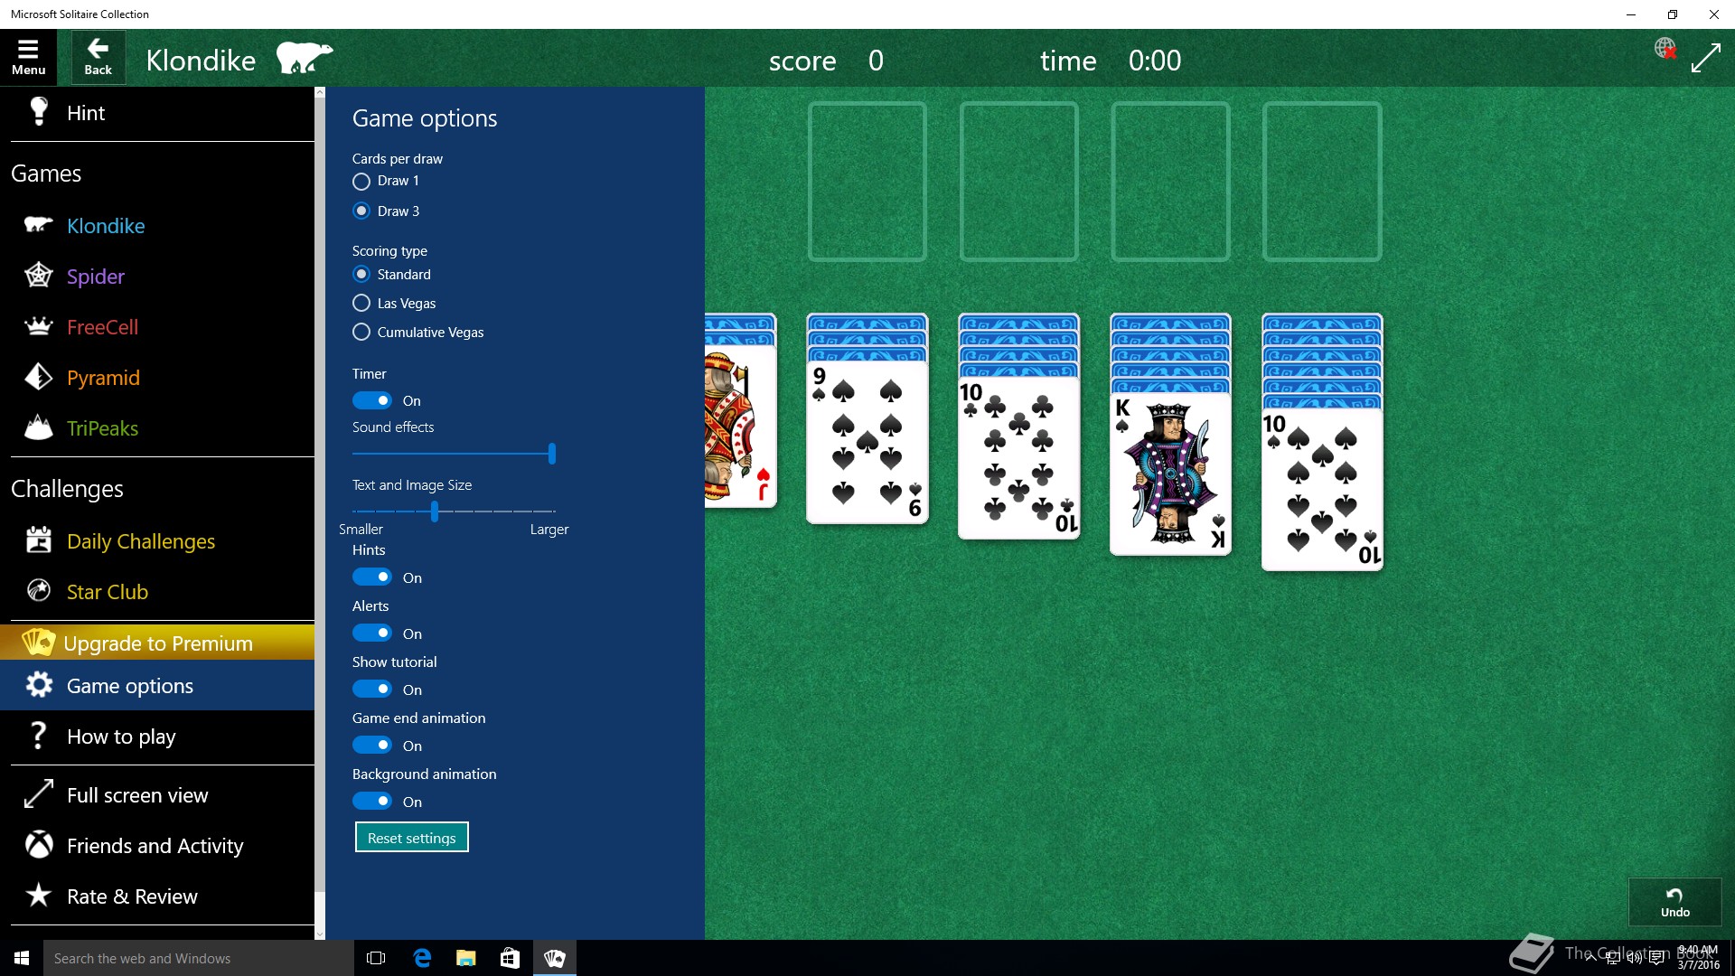1735x976 pixels.
Task: Open the Spider menu label
Action: click(x=96, y=276)
